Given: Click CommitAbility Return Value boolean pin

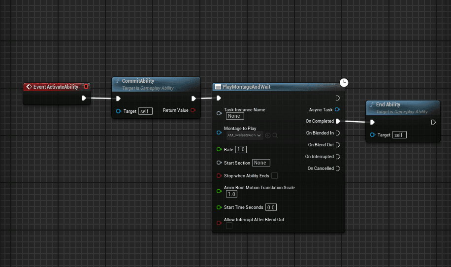Looking at the screenshot, I should (x=193, y=110).
